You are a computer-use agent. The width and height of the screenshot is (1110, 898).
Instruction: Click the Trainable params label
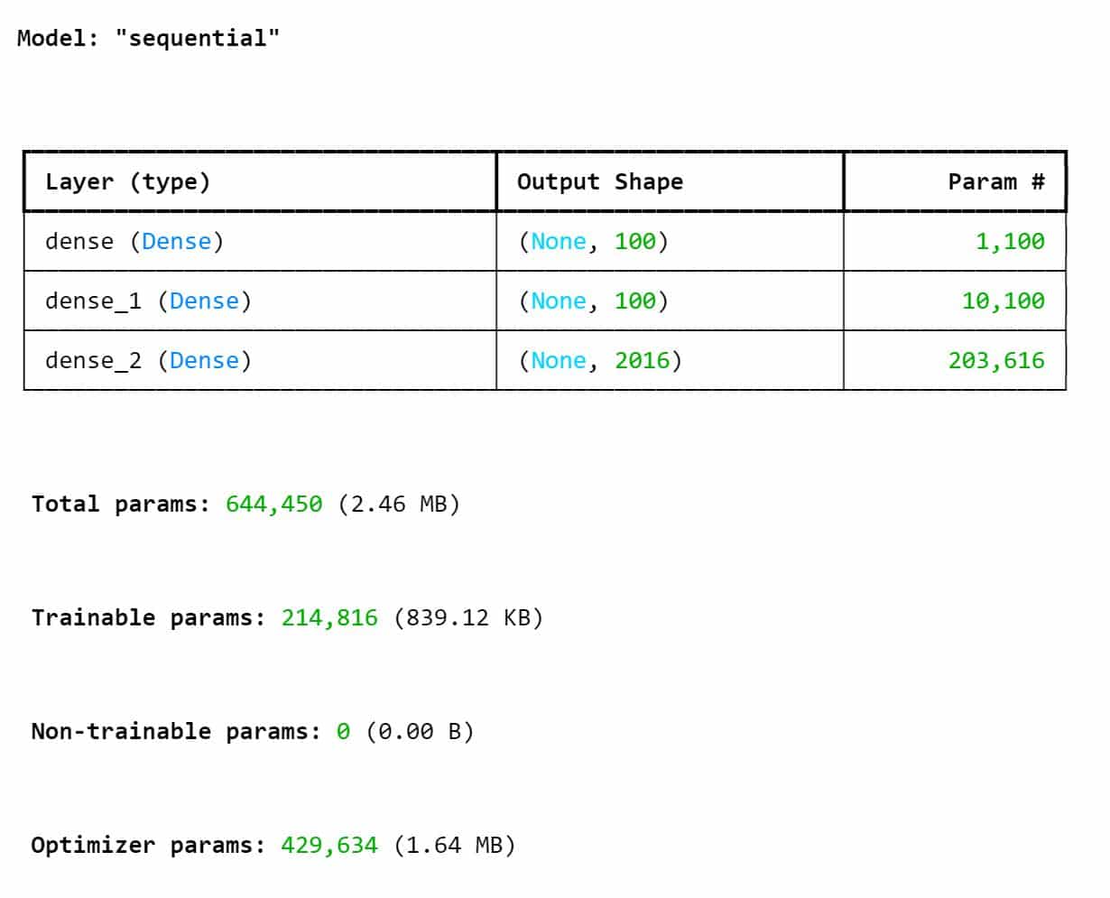tap(148, 617)
